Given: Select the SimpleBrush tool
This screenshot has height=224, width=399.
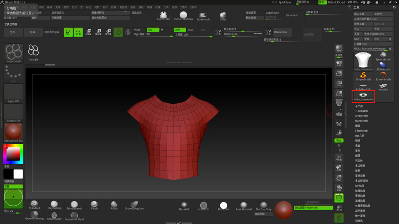Looking at the screenshot, I should point(363,76).
